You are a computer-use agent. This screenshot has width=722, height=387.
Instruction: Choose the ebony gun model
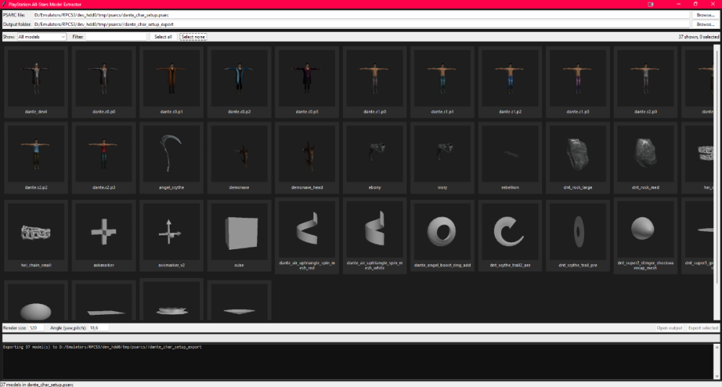pos(374,157)
